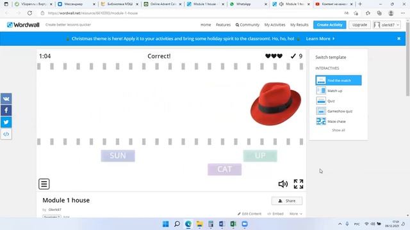
Task: Open the embed code sidebar icon
Action: 6,134
